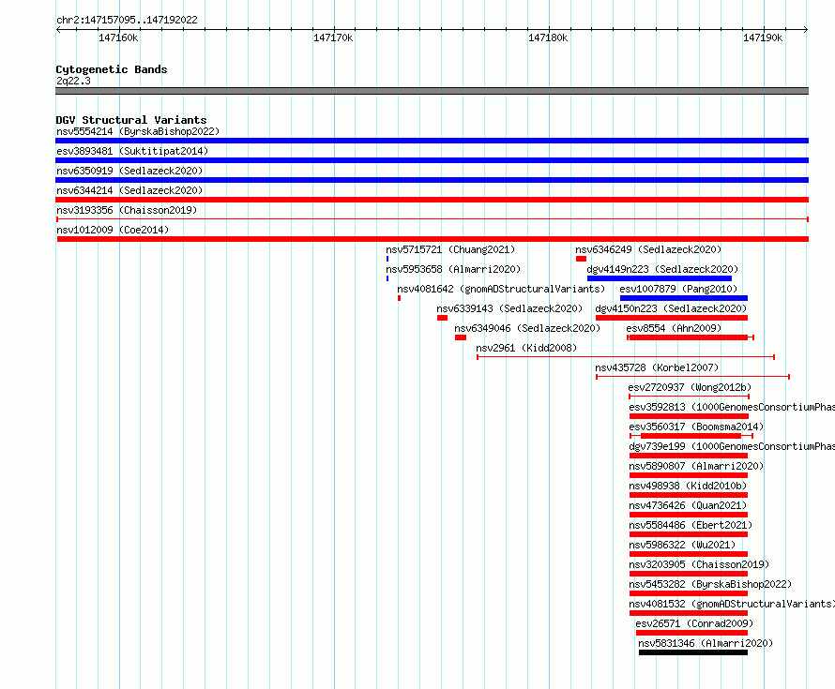Open nsv5715721 (Chuang2021) label

tap(450, 249)
